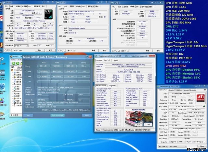Click Start Benchmark in EVEREST dialog
The image size is (208, 152).
(x=58, y=115)
